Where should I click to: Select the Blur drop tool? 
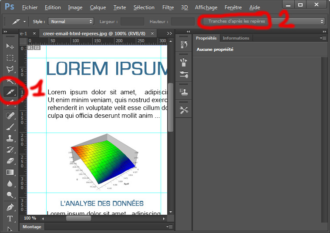tap(10, 183)
